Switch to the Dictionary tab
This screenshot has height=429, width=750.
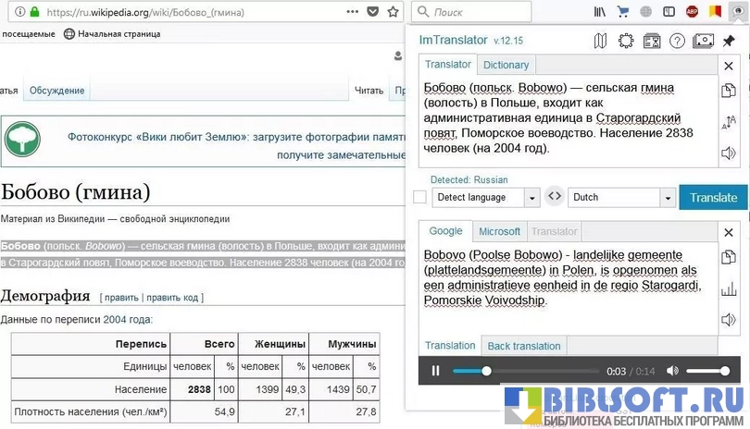506,65
